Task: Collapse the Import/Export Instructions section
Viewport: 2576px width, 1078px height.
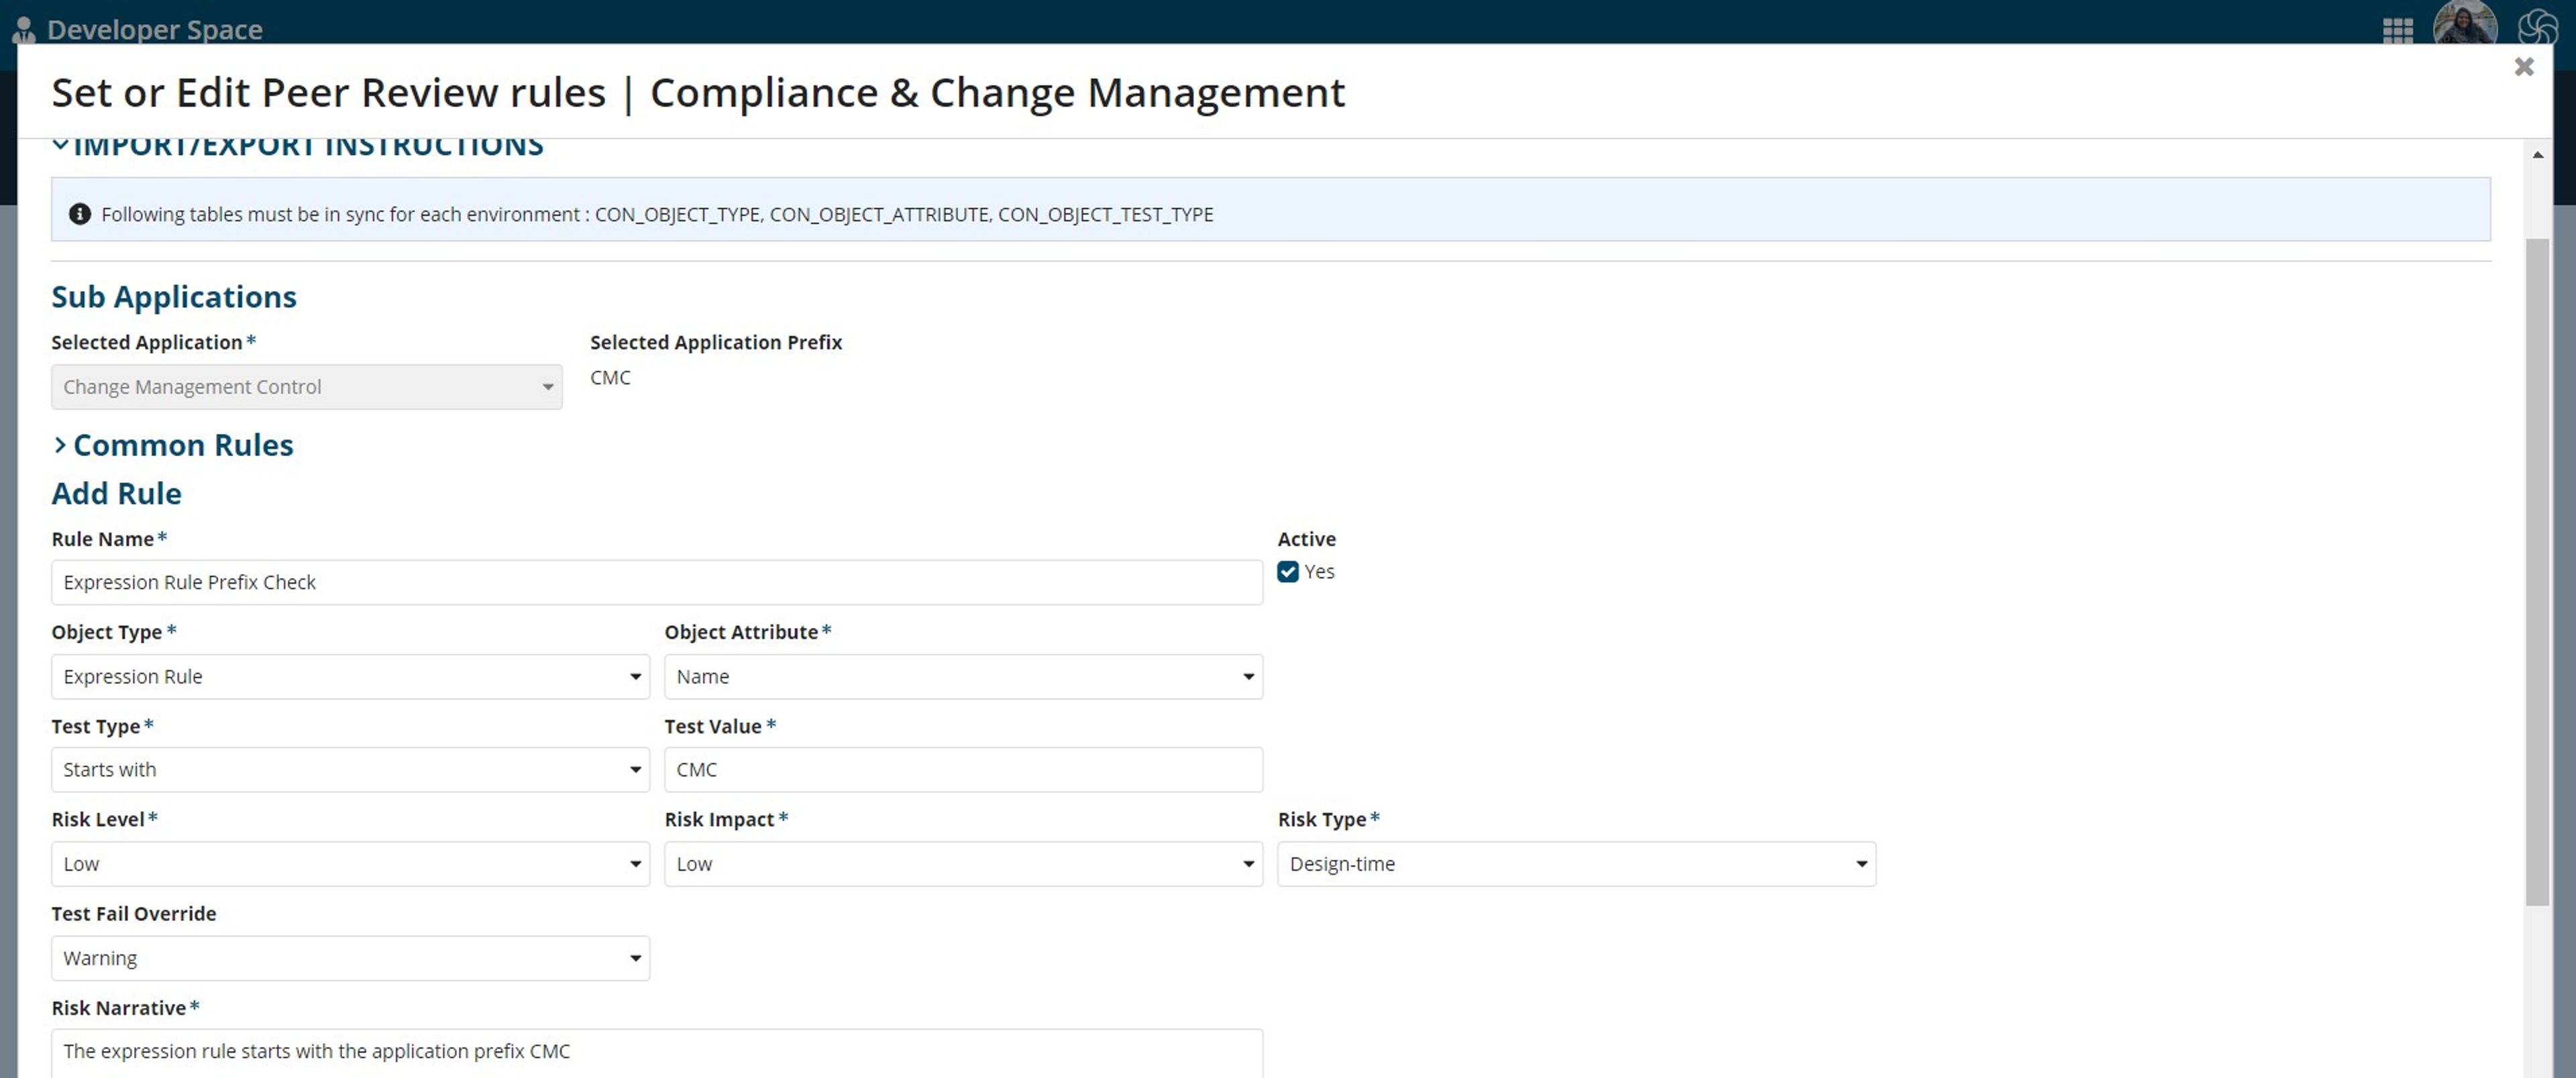Action: [x=60, y=145]
